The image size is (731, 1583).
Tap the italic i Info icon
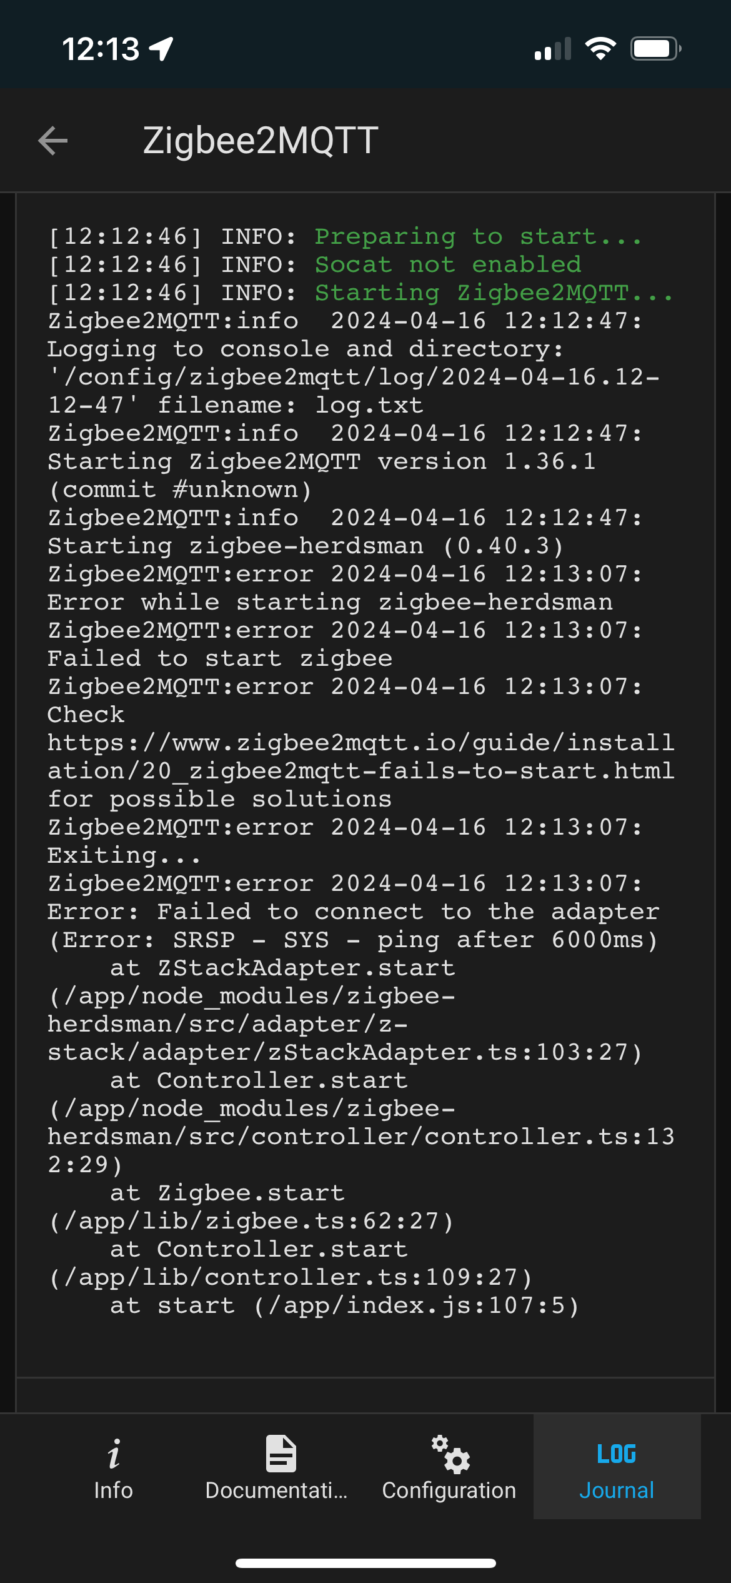[113, 1454]
